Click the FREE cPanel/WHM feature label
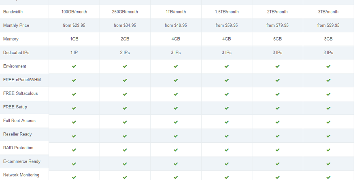Screen dimensions: 355x180 pos(22,80)
